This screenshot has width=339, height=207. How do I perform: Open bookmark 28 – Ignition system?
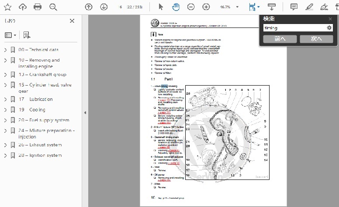40,155
